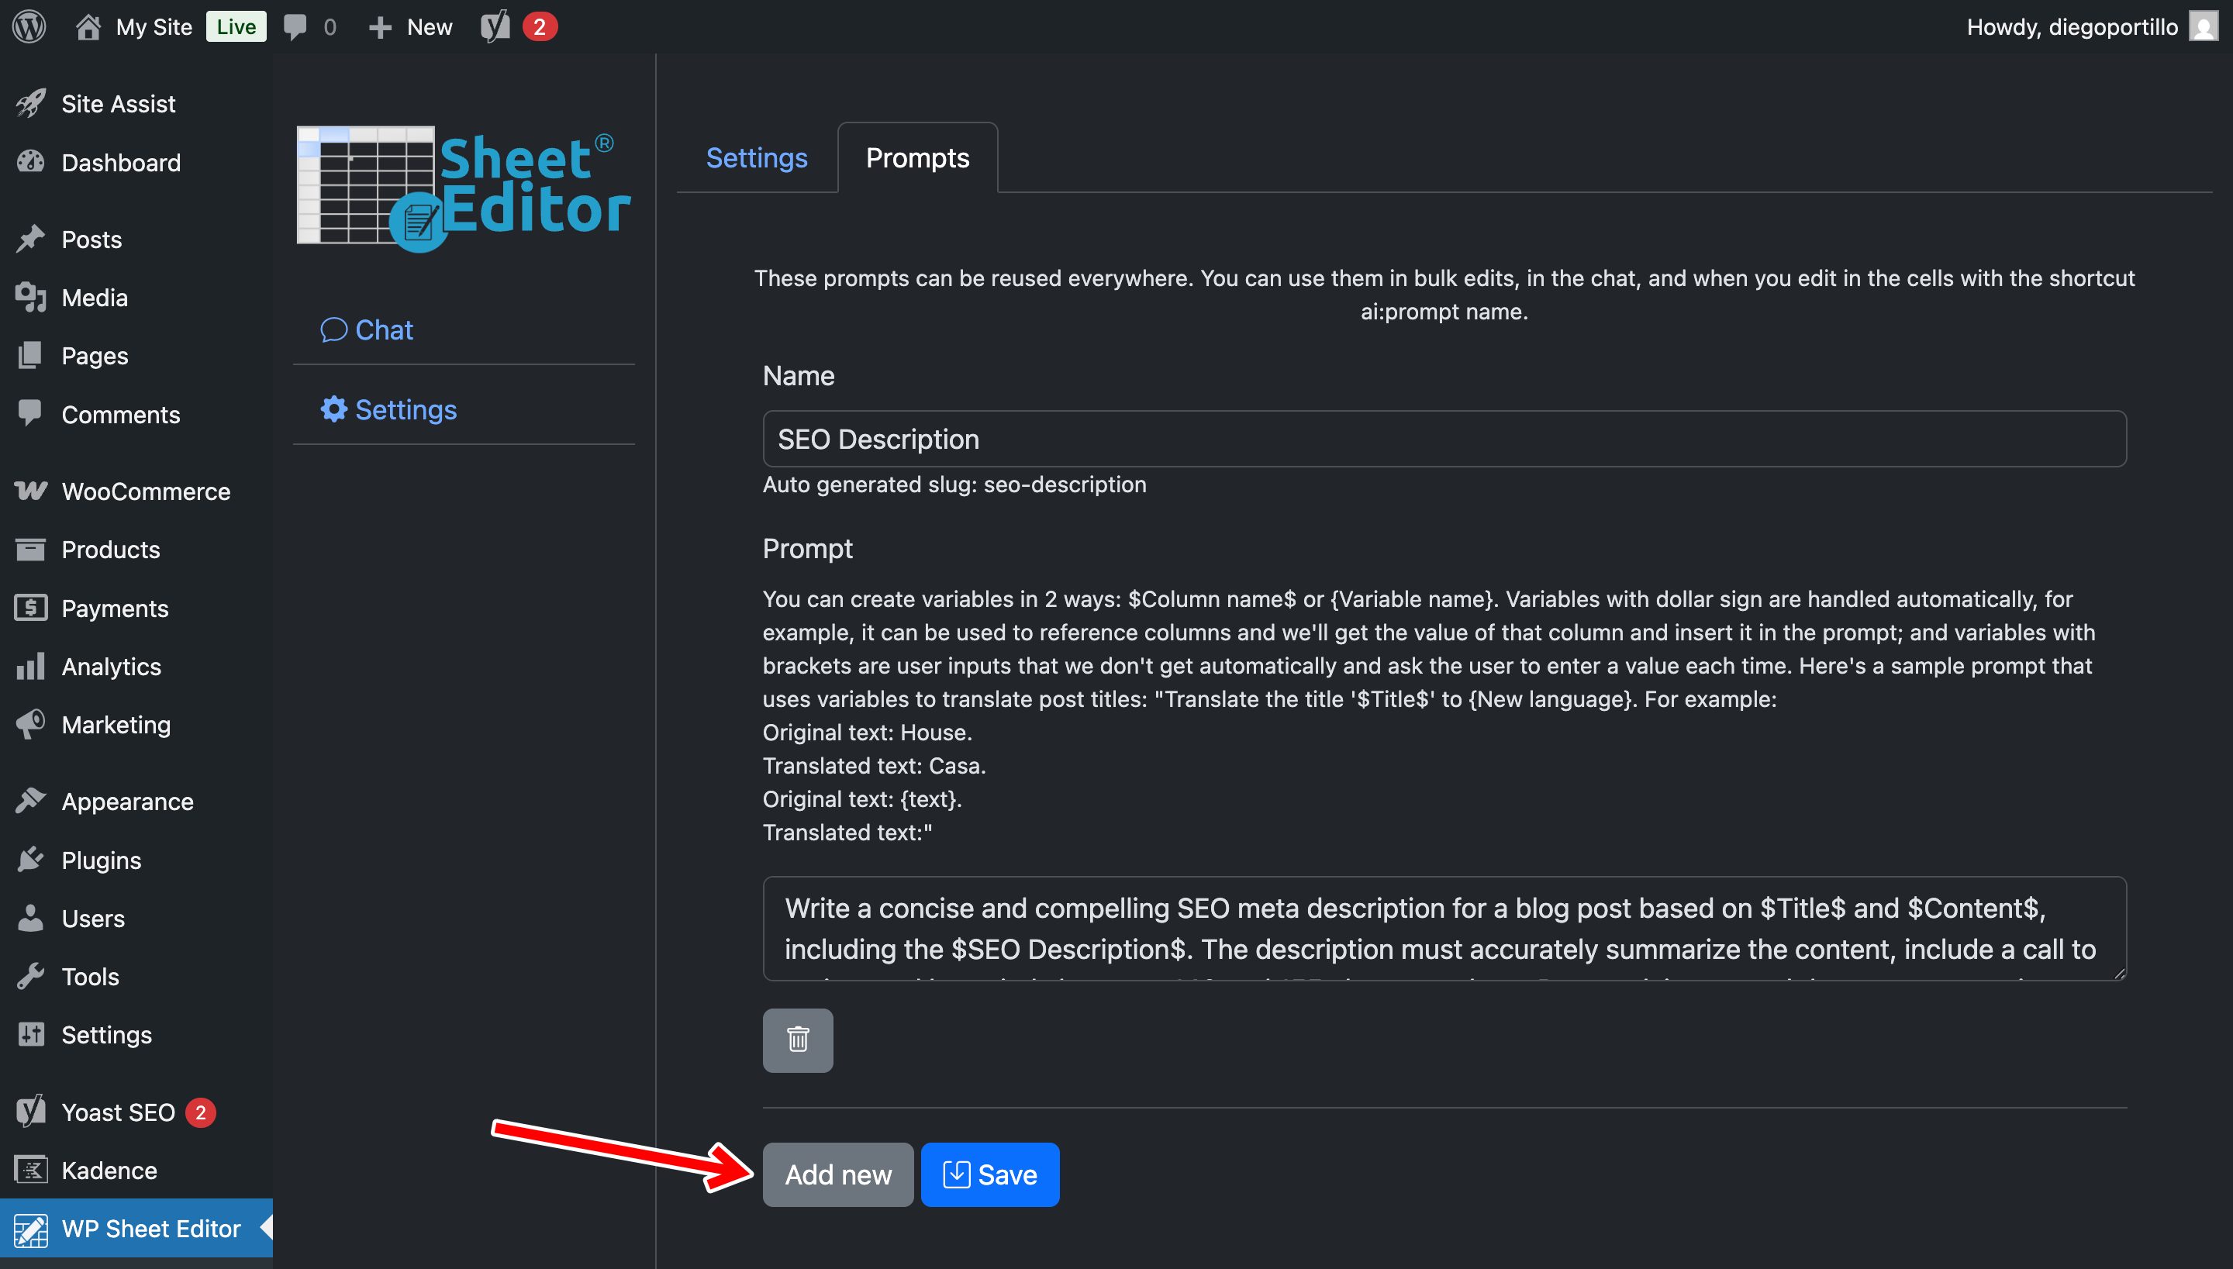The height and width of the screenshot is (1269, 2233).
Task: Select the Prompts tab
Action: 916,158
